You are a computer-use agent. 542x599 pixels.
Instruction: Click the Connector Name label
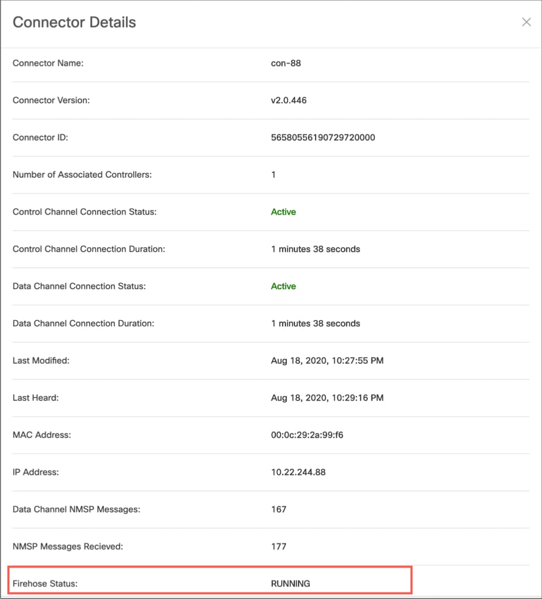[x=48, y=63]
